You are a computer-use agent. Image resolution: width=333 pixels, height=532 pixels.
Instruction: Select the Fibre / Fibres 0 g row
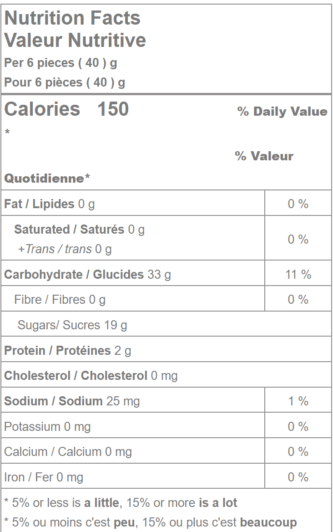coord(60,300)
